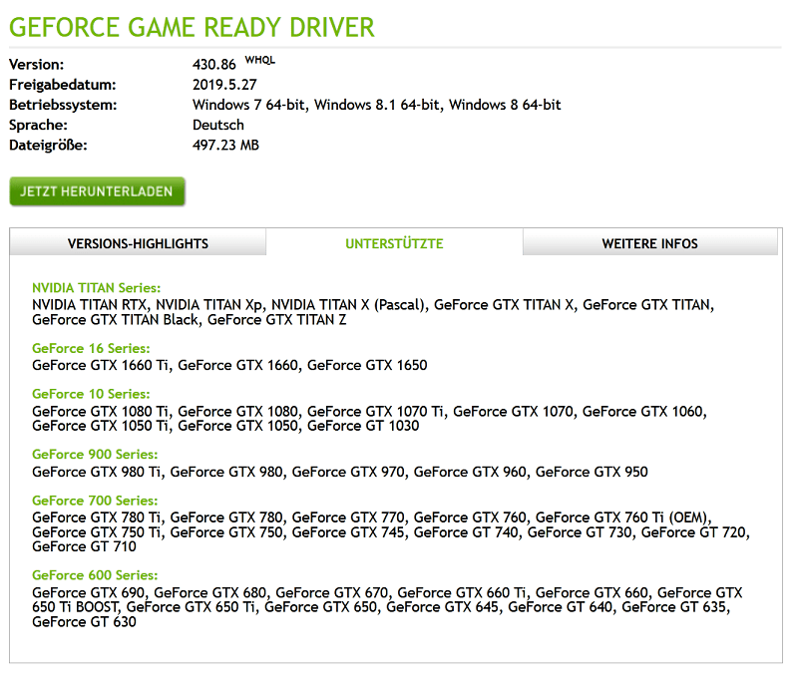Switch to the VERSIONS-HIGHLIGHTS tab
Screen dimensions: 798x682
click(x=138, y=243)
